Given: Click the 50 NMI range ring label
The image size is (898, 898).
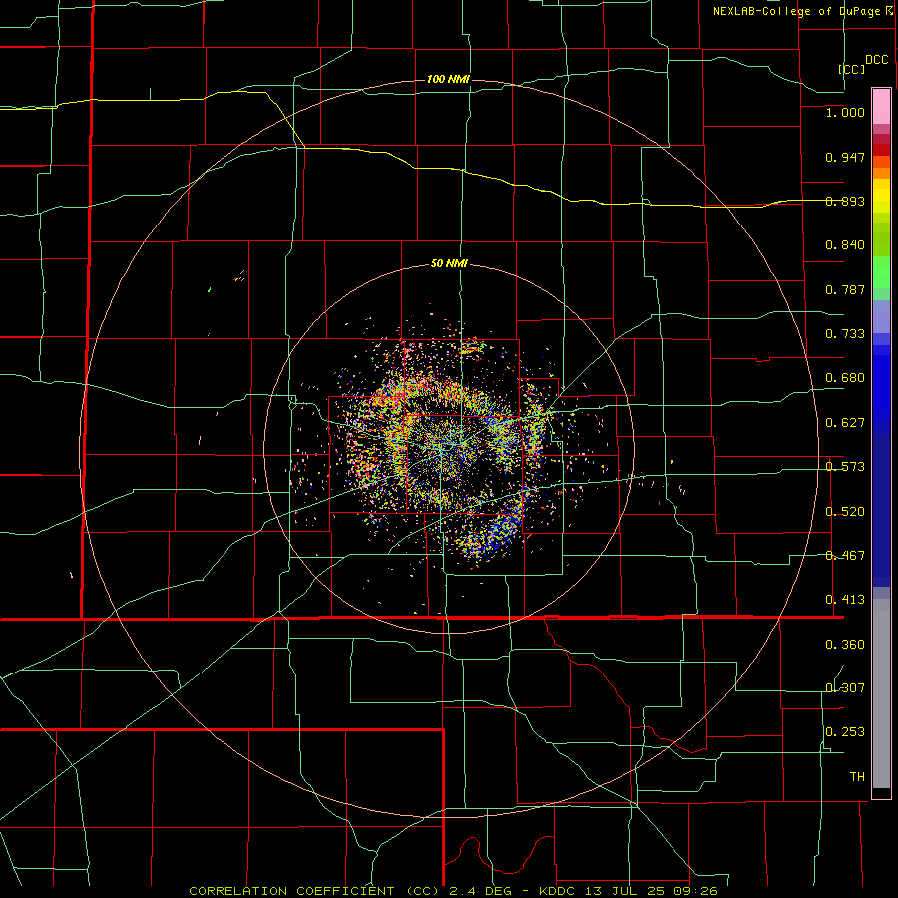Looking at the screenshot, I should [449, 264].
